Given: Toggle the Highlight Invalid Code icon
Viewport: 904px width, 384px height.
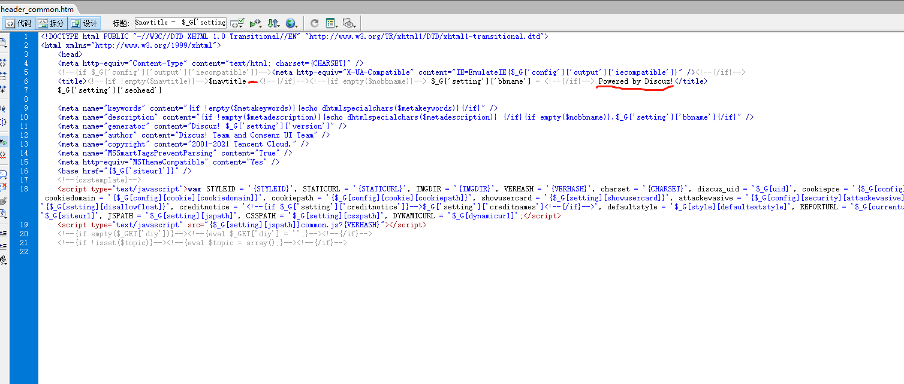Looking at the screenshot, I should coord(4,154).
